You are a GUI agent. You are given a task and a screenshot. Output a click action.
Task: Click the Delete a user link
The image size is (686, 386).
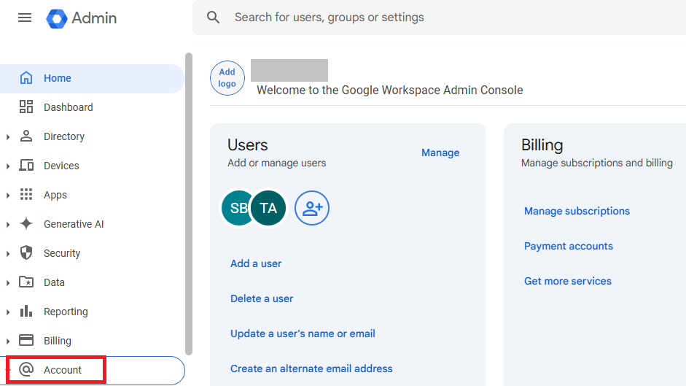[262, 298]
